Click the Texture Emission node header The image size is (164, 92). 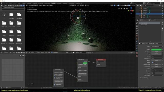coord(59,69)
